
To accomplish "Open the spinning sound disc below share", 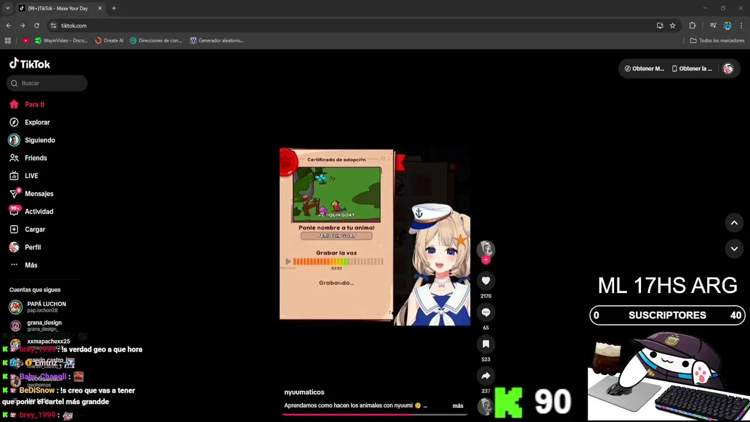I will pyautogui.click(x=486, y=406).
